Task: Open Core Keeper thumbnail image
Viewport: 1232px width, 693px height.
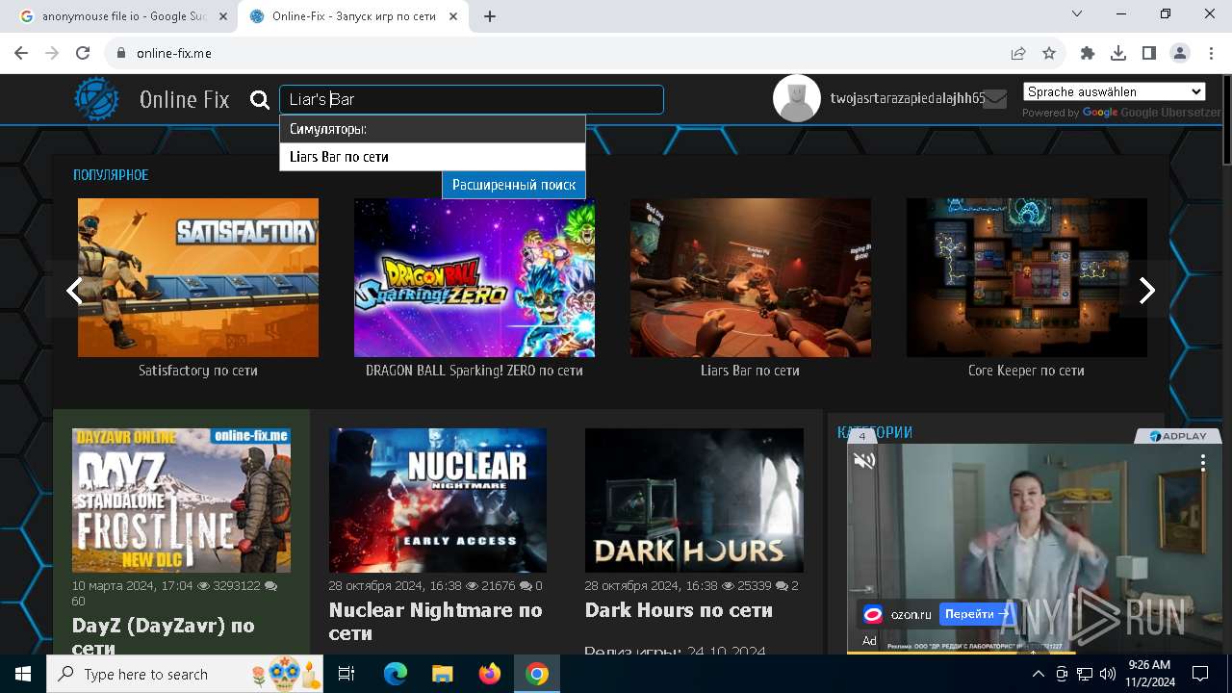Action: [1027, 277]
